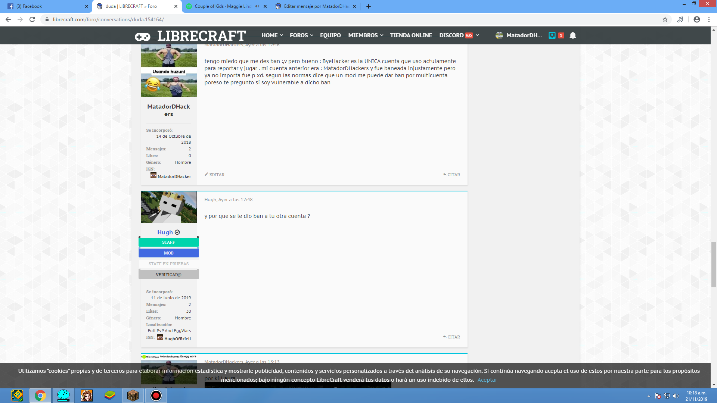Click the volume speaker in system tray
Image resolution: width=717 pixels, height=403 pixels.
(x=676, y=396)
